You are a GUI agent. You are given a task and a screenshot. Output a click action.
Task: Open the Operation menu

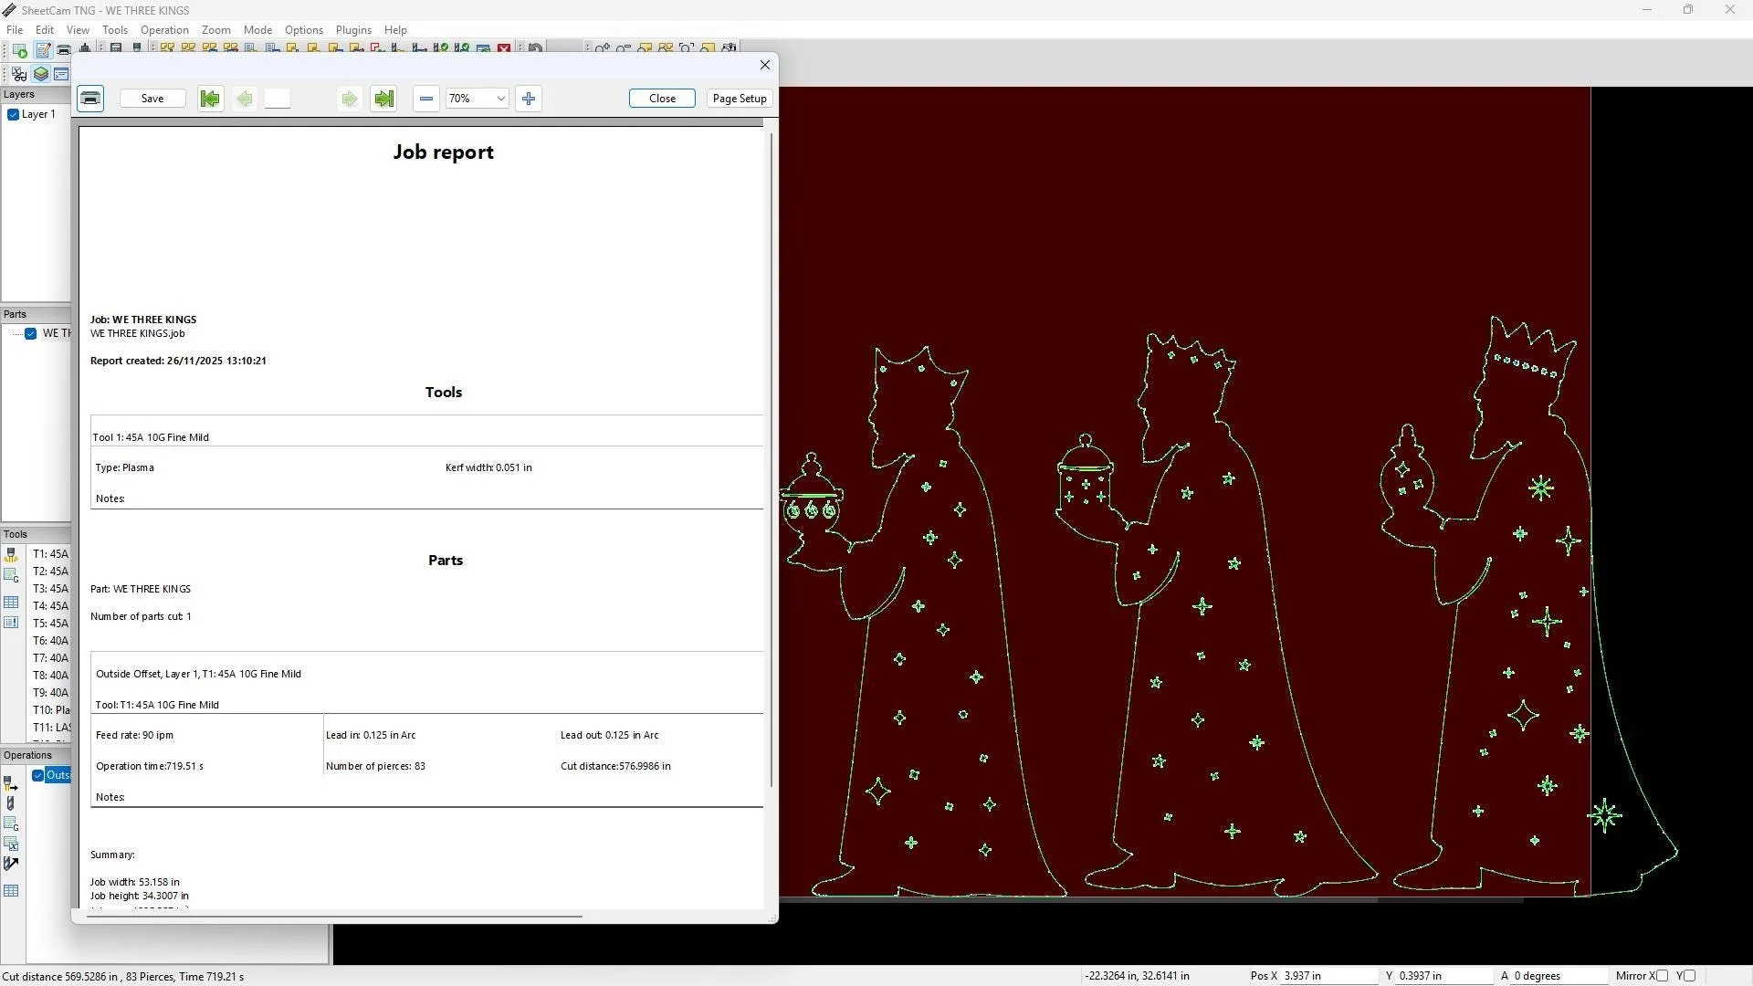tap(164, 30)
